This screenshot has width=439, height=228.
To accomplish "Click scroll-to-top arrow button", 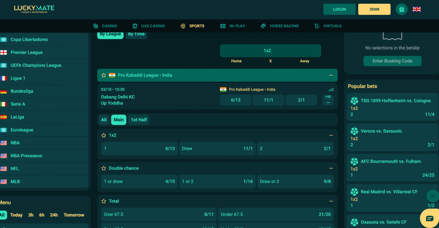I will (x=432, y=196).
